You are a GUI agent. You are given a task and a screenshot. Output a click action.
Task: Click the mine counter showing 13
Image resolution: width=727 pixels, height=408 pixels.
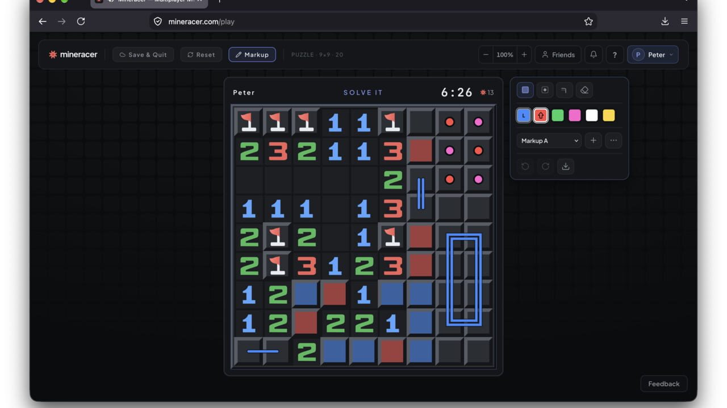point(487,92)
